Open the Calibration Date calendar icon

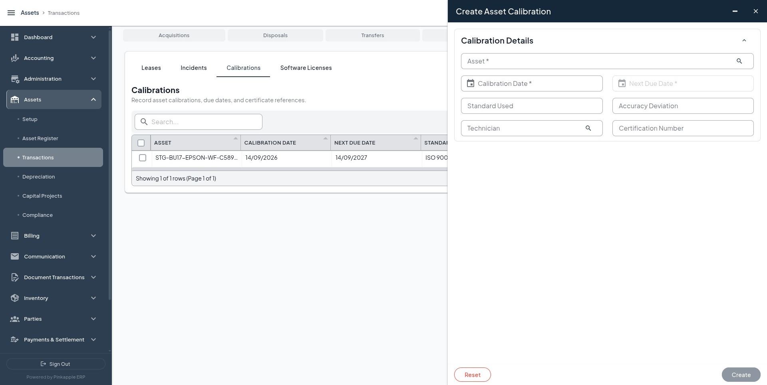(471, 83)
